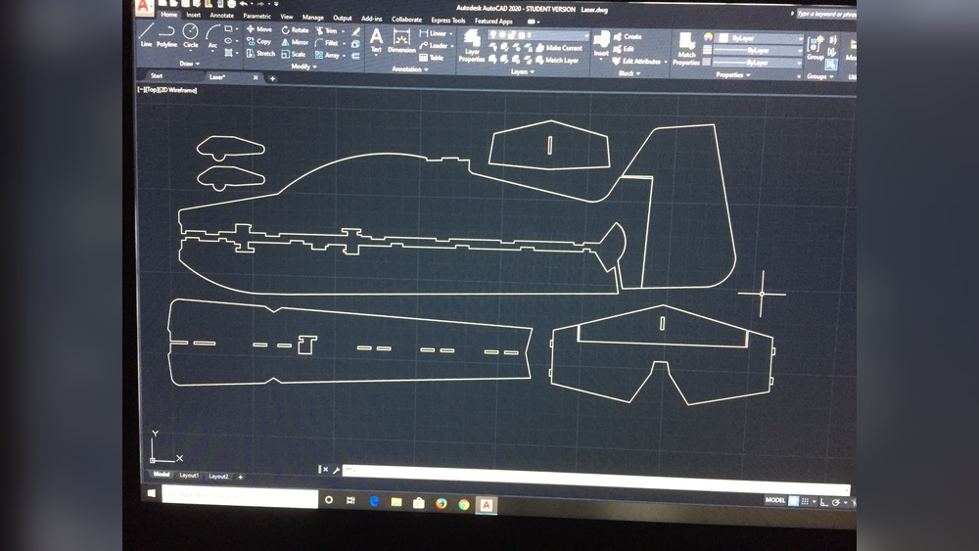Screen dimensions: 979x551
Task: Click the Erase tool icon
Action: 356,31
